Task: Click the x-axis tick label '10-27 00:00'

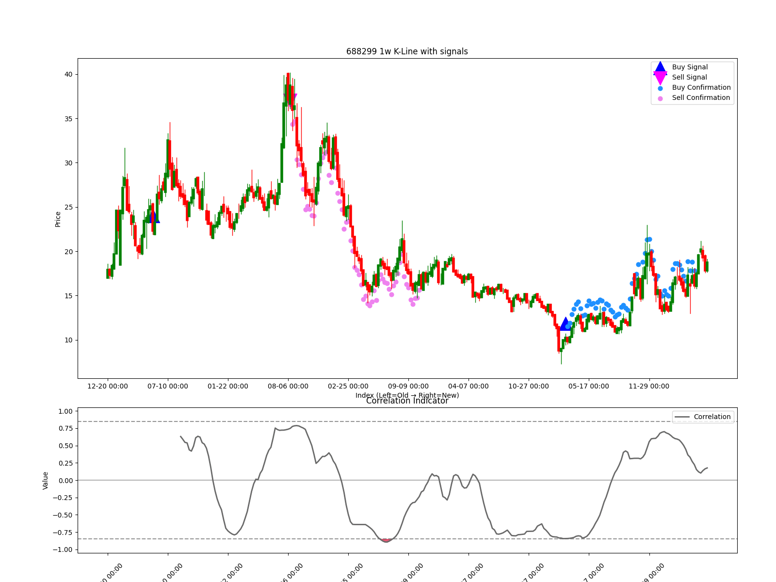Action: pyautogui.click(x=529, y=386)
